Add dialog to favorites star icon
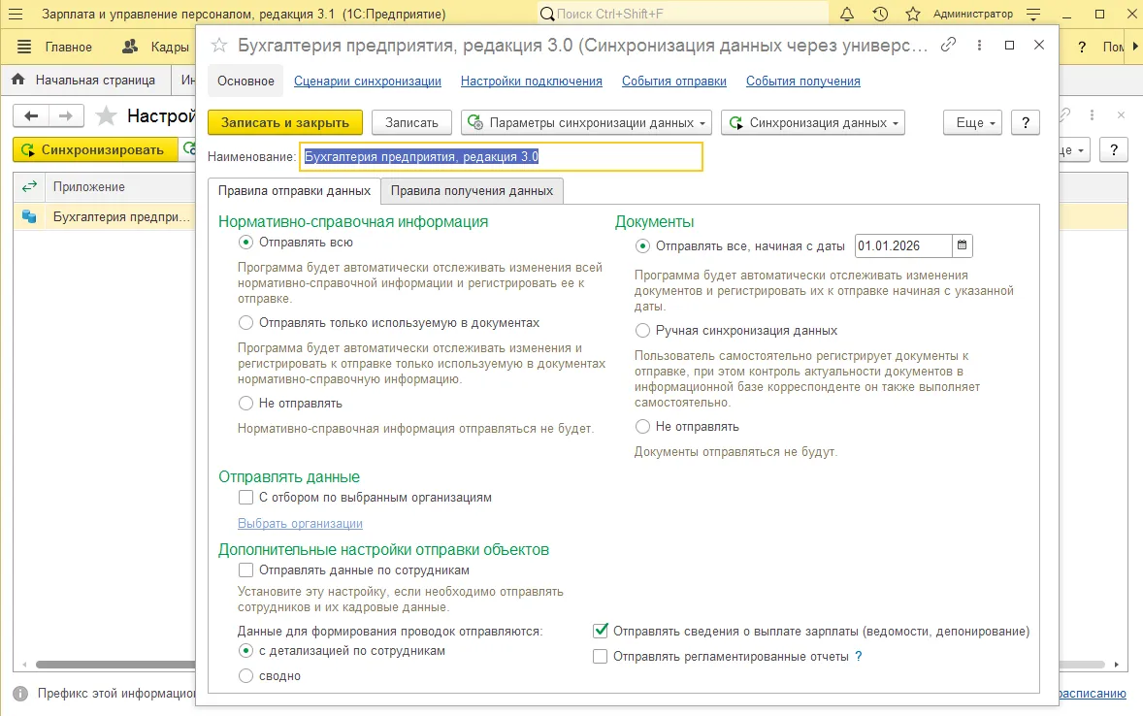This screenshot has width=1143, height=716. [x=218, y=46]
